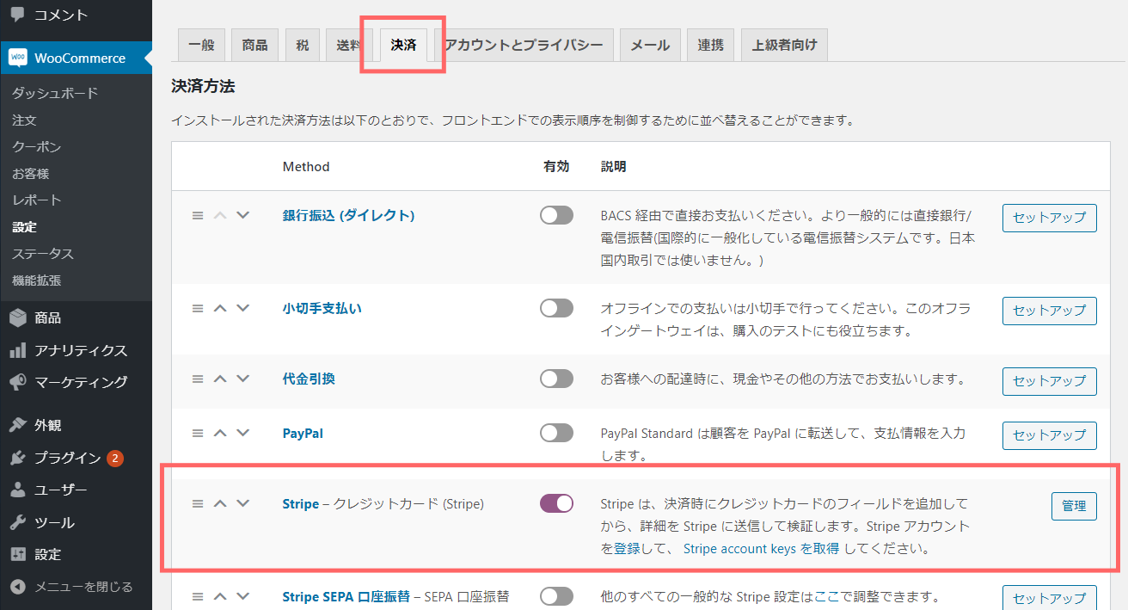Viewport: 1128px width, 610px height.
Task: Click the drag handle for 代金引換 row
Action: tap(198, 379)
